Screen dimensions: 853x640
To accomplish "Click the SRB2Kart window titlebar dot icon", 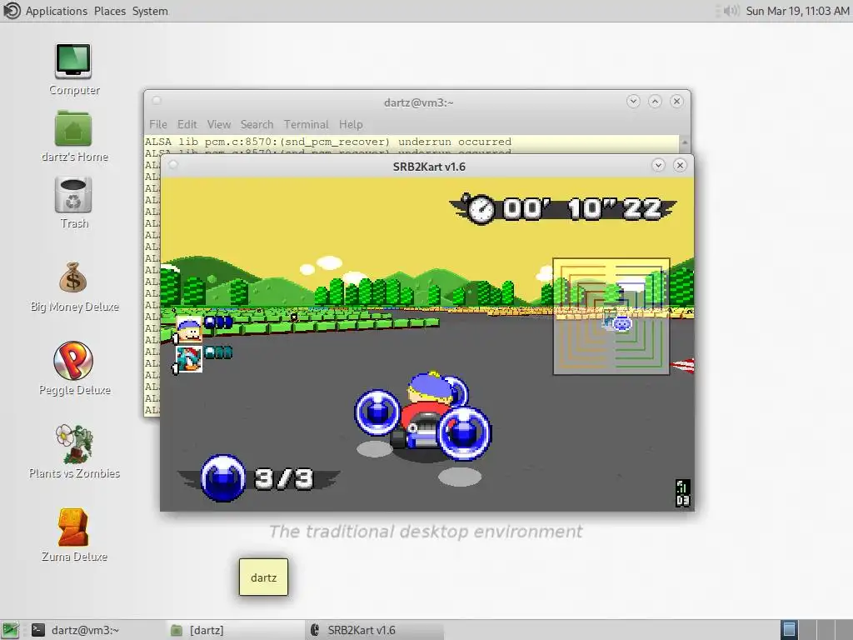I will coord(173,165).
